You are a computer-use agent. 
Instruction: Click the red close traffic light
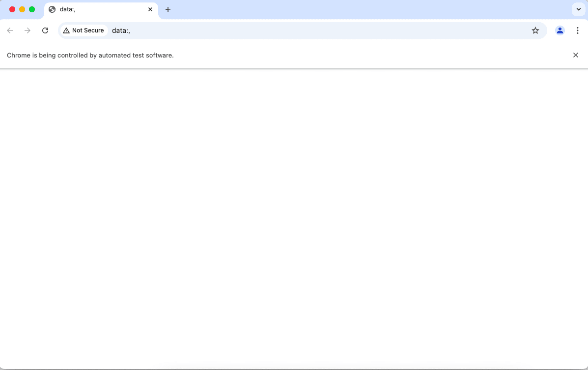click(12, 9)
